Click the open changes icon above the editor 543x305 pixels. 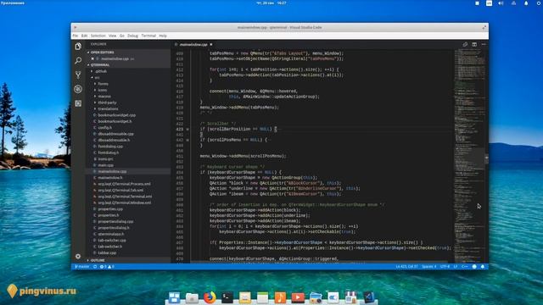pos(465,44)
